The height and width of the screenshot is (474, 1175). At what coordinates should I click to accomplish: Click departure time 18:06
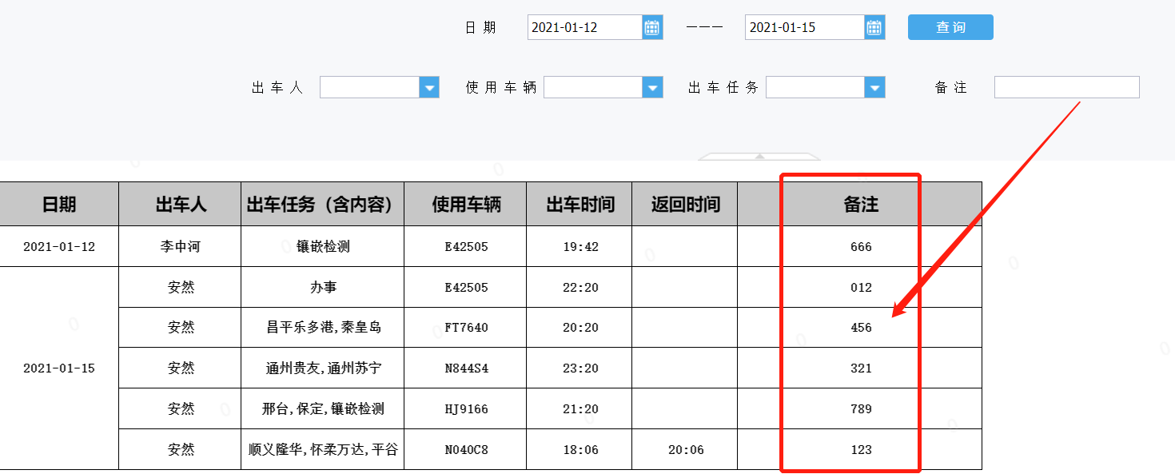(x=580, y=450)
